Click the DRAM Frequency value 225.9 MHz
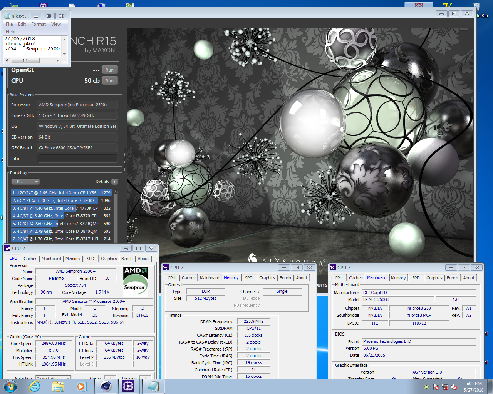The width and height of the screenshot is (493, 394). 253,321
